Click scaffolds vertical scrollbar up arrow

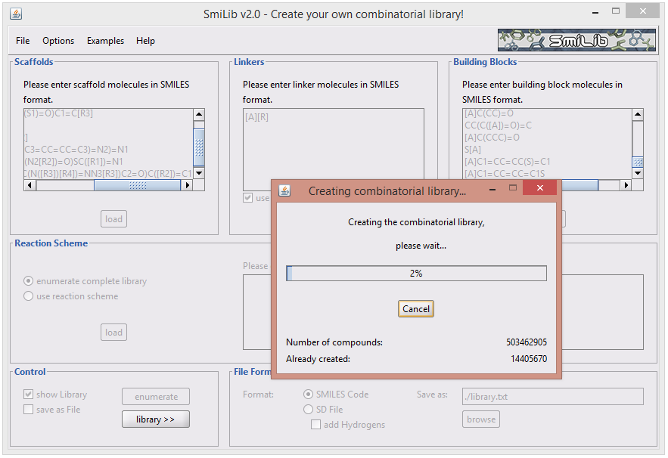[199, 114]
